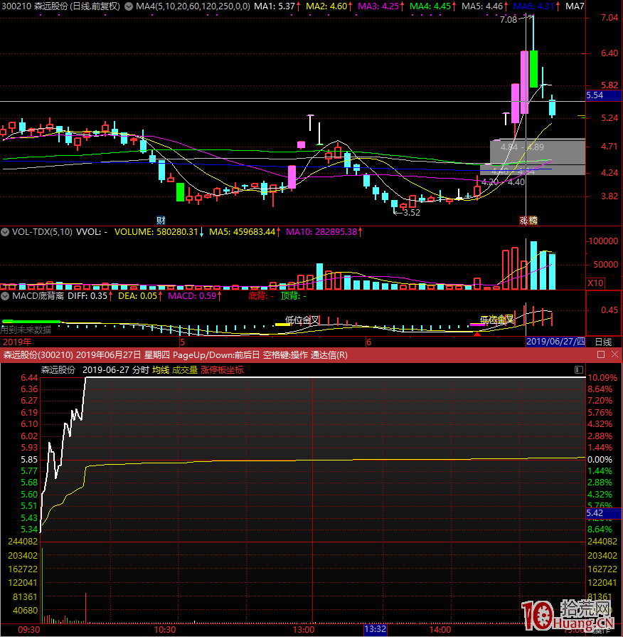
Task: Toggle the 涨停板坐标 option
Action: [x=222, y=369]
